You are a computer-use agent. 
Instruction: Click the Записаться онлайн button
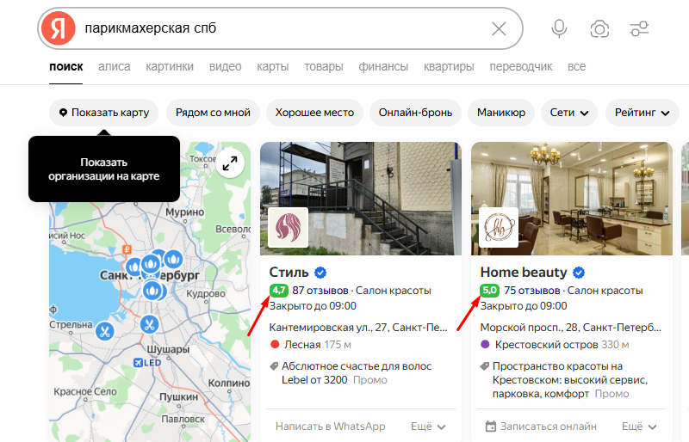click(x=541, y=427)
